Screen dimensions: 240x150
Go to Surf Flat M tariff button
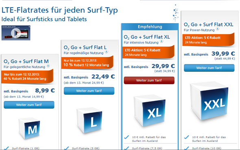[29, 105]
